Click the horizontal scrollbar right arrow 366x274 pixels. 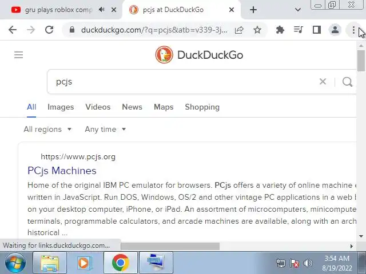click(351, 246)
